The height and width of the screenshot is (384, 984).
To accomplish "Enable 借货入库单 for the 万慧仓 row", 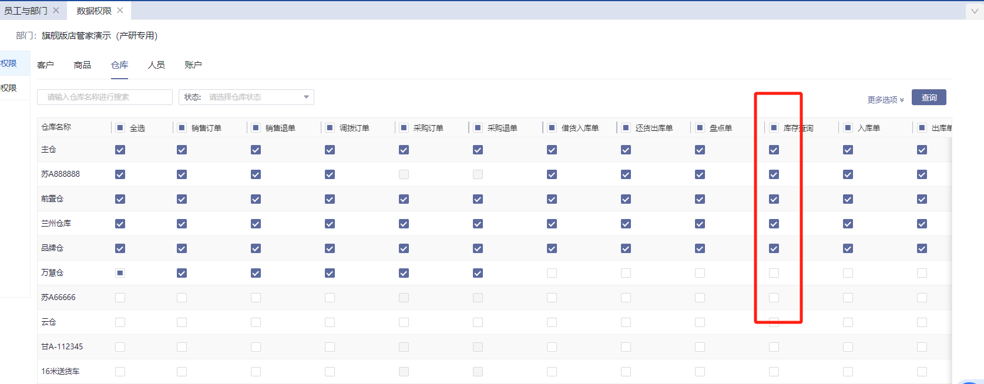I will [552, 273].
